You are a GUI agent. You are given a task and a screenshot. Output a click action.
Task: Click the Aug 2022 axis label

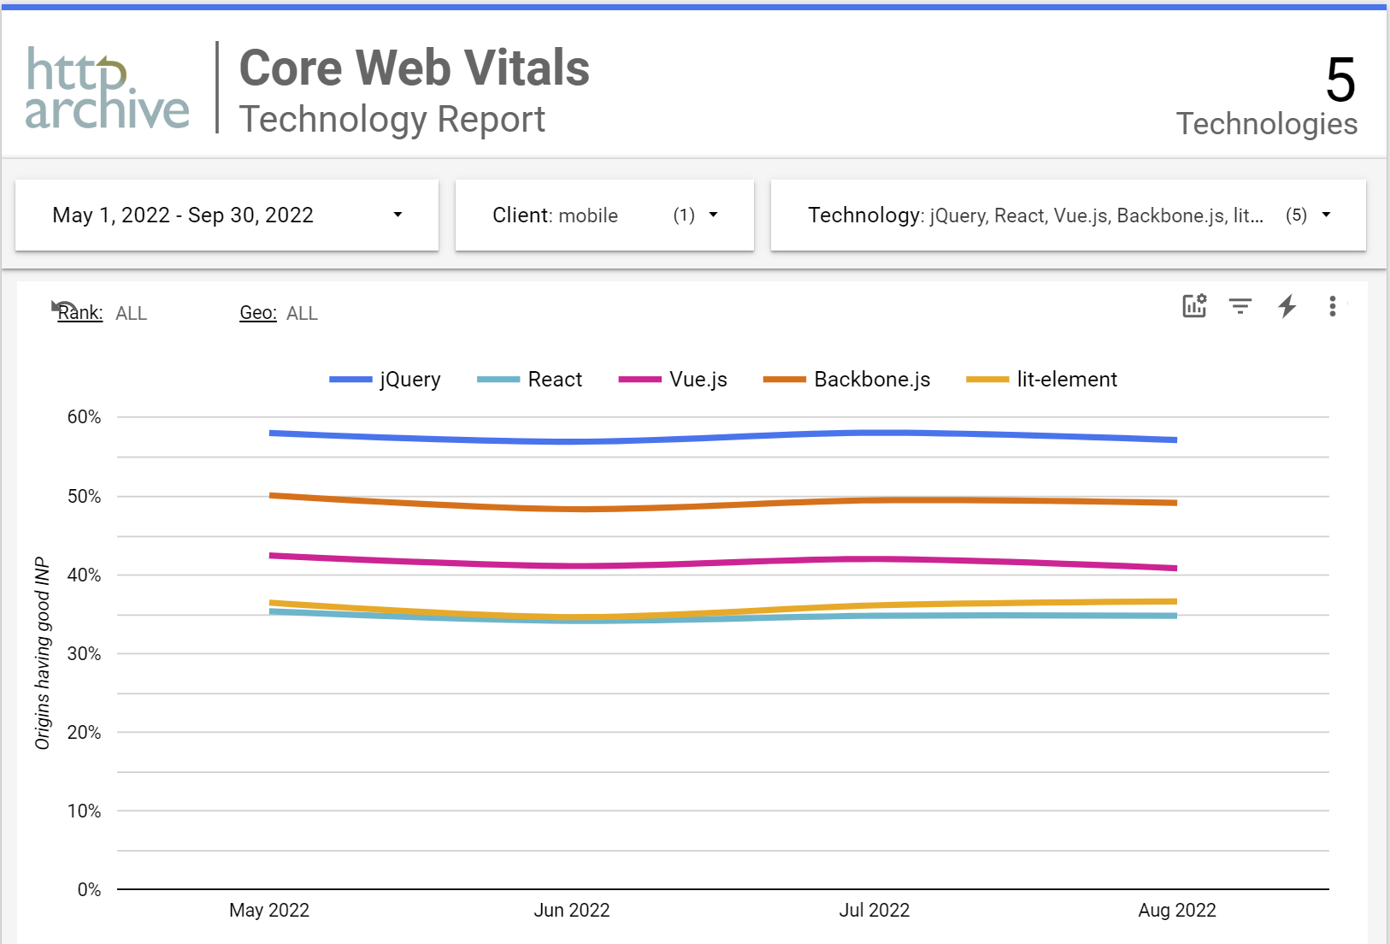[1176, 911]
